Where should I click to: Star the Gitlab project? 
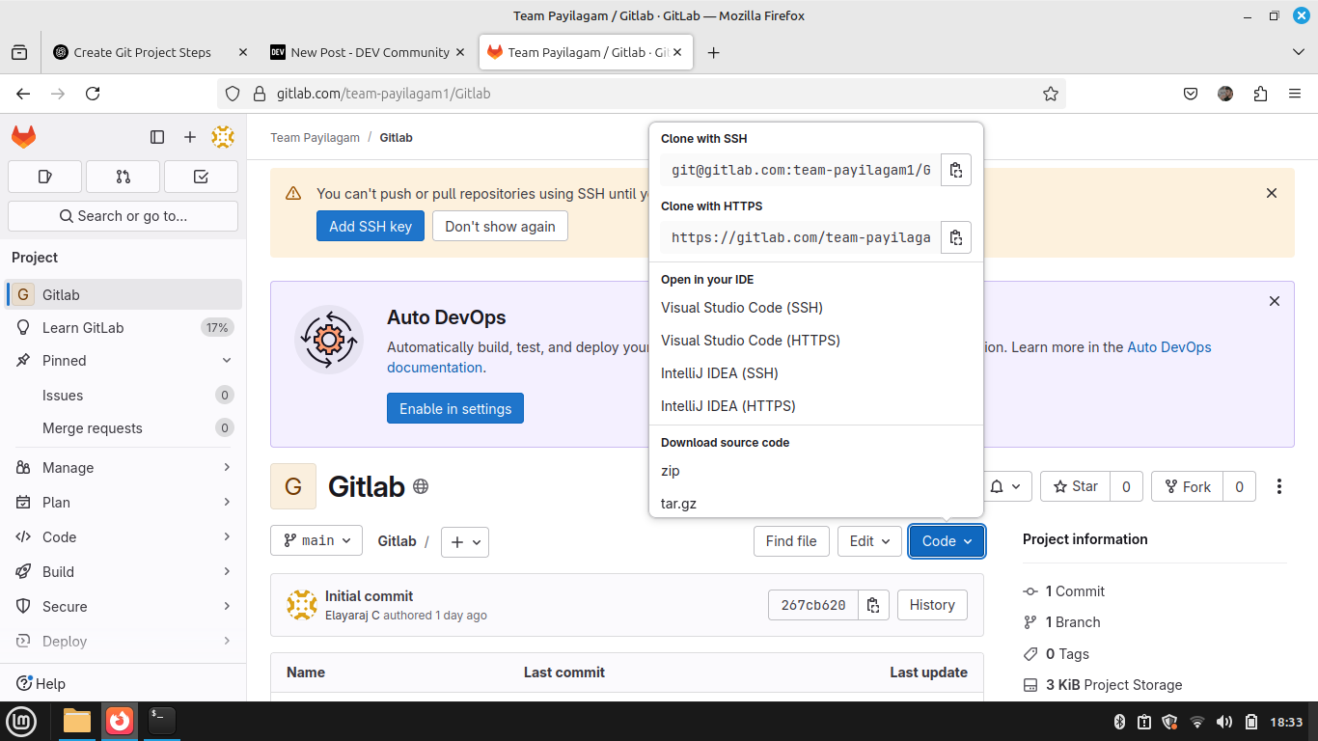(1075, 486)
